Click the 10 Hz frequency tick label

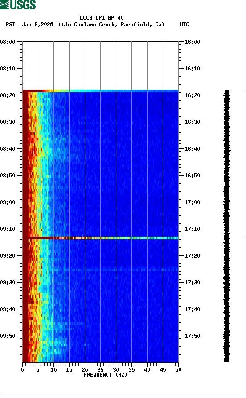click(x=53, y=370)
